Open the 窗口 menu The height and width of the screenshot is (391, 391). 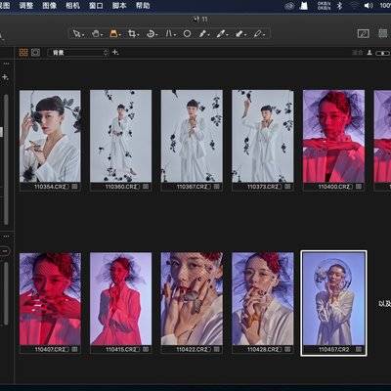point(96,6)
